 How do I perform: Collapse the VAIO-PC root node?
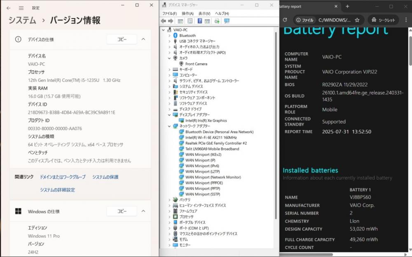[164, 30]
